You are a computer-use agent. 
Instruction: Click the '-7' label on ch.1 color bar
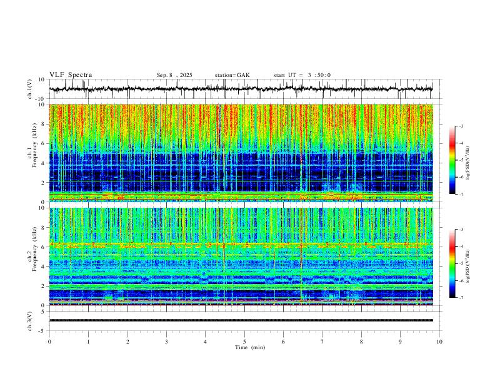point(461,195)
